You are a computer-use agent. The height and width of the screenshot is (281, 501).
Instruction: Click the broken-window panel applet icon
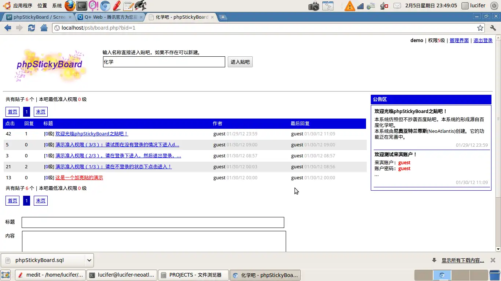(x=328, y=6)
